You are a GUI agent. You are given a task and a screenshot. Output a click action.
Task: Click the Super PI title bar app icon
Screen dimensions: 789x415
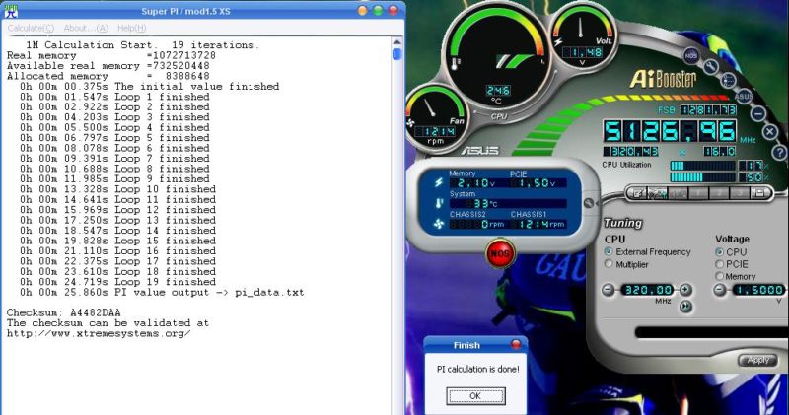coord(11,11)
